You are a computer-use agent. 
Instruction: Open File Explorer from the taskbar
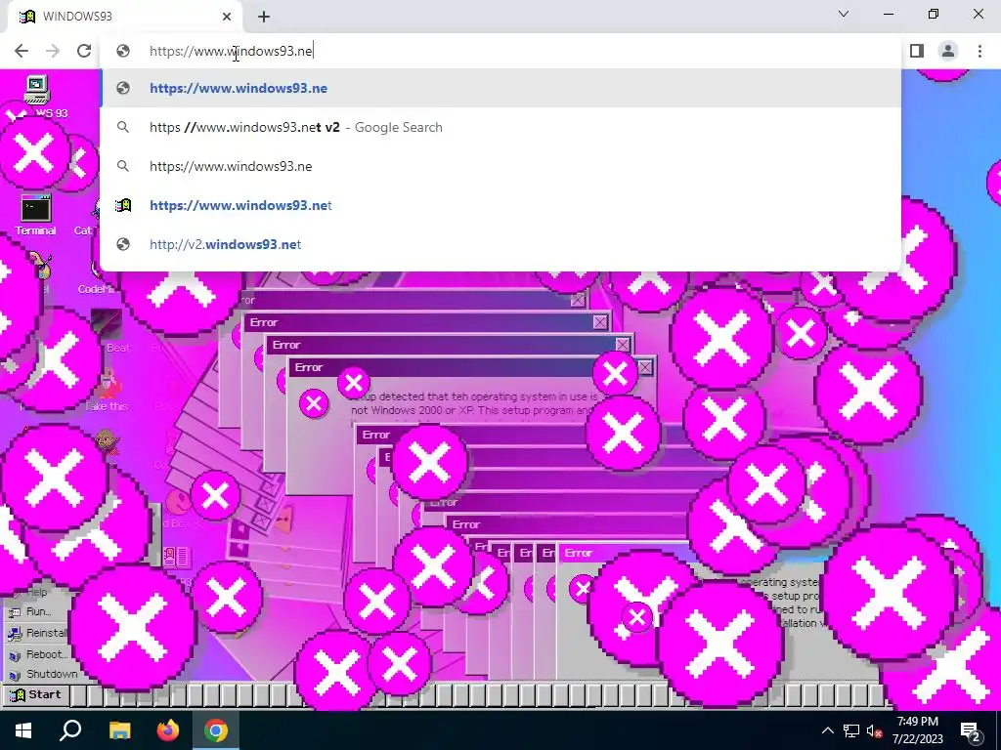[119, 730]
